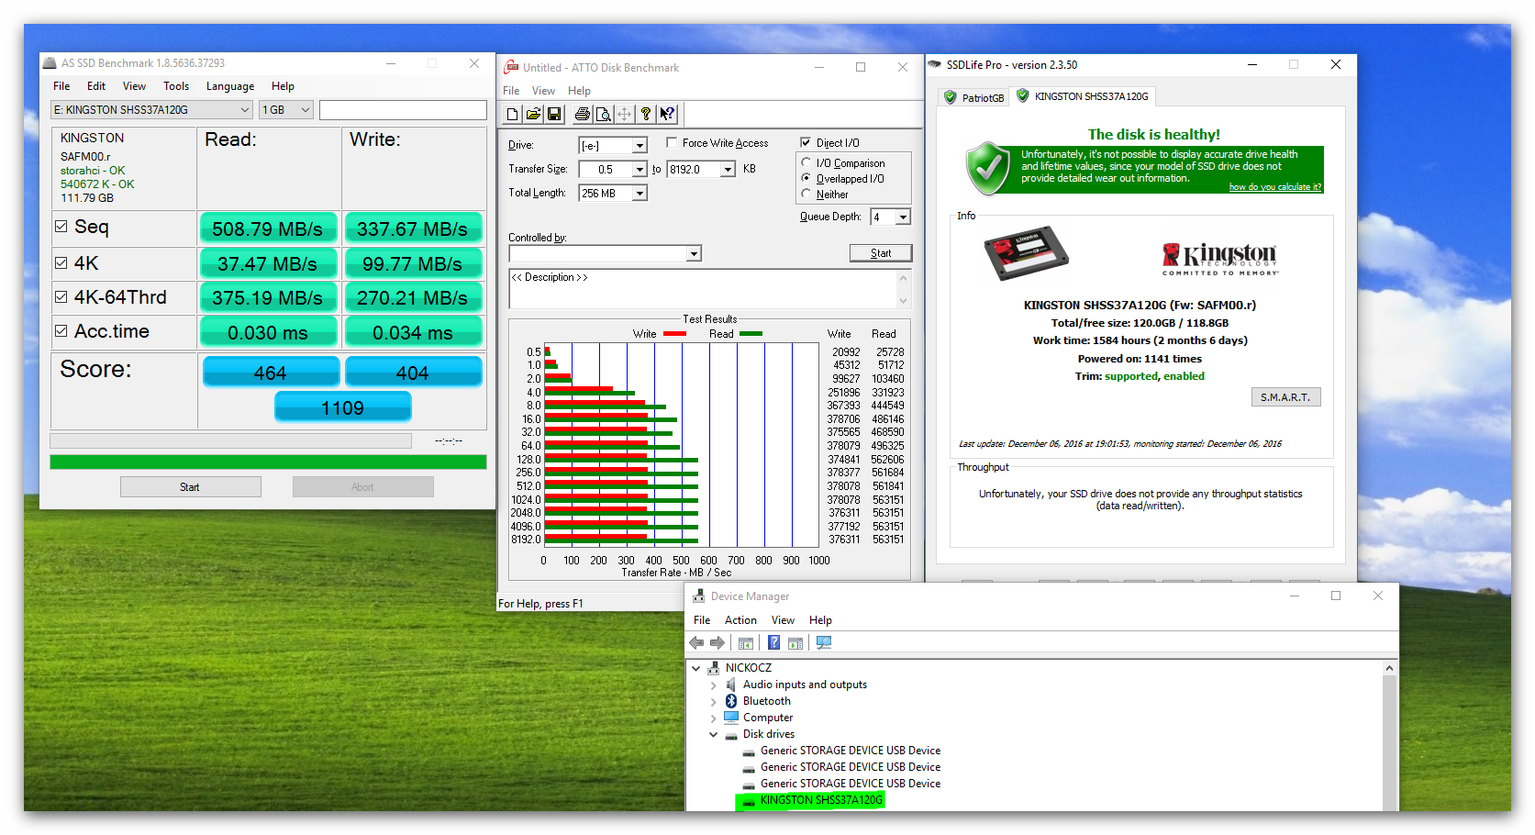Select the I/O Comparison radio button
This screenshot has width=1535, height=835.
click(806, 162)
